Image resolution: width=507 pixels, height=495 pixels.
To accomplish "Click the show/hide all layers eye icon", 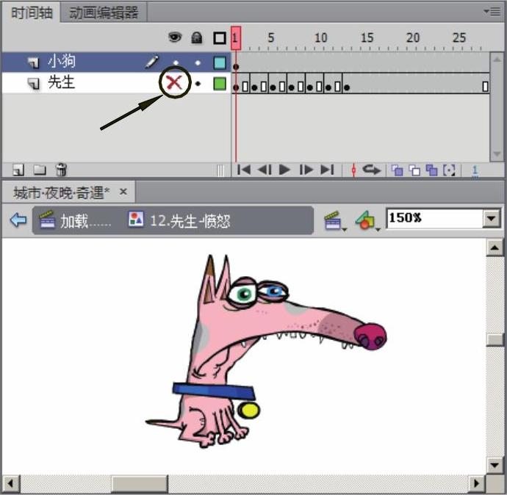I will (x=175, y=37).
